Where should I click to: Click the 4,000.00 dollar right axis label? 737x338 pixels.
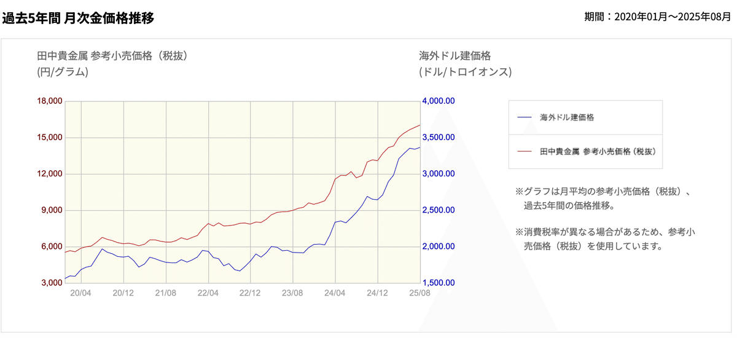pos(438,101)
